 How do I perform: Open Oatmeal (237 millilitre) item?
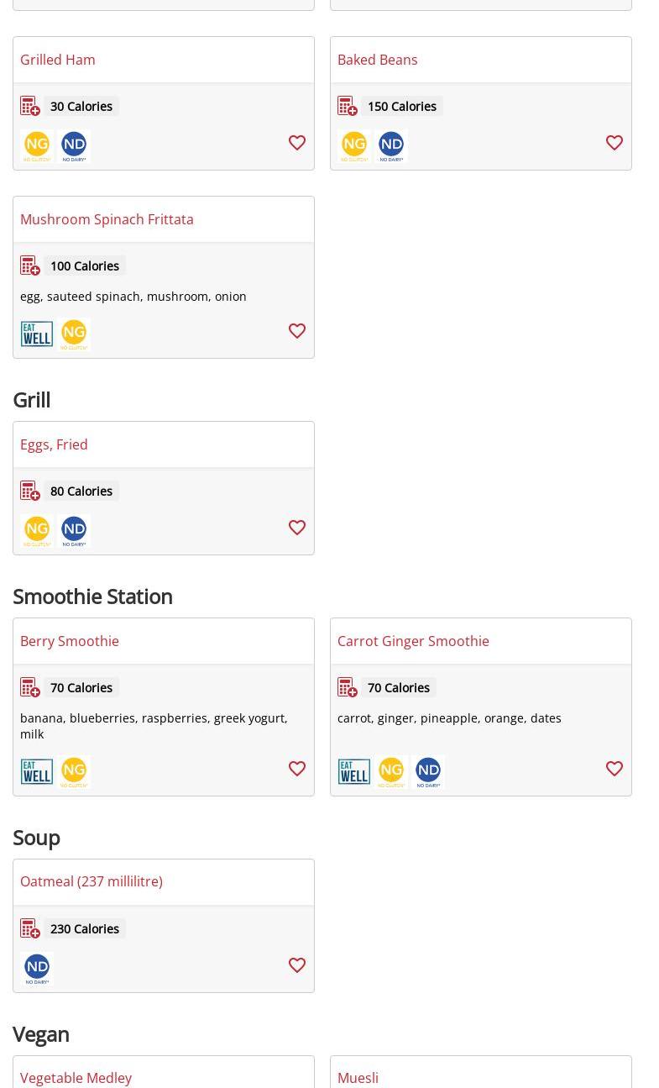92,881
